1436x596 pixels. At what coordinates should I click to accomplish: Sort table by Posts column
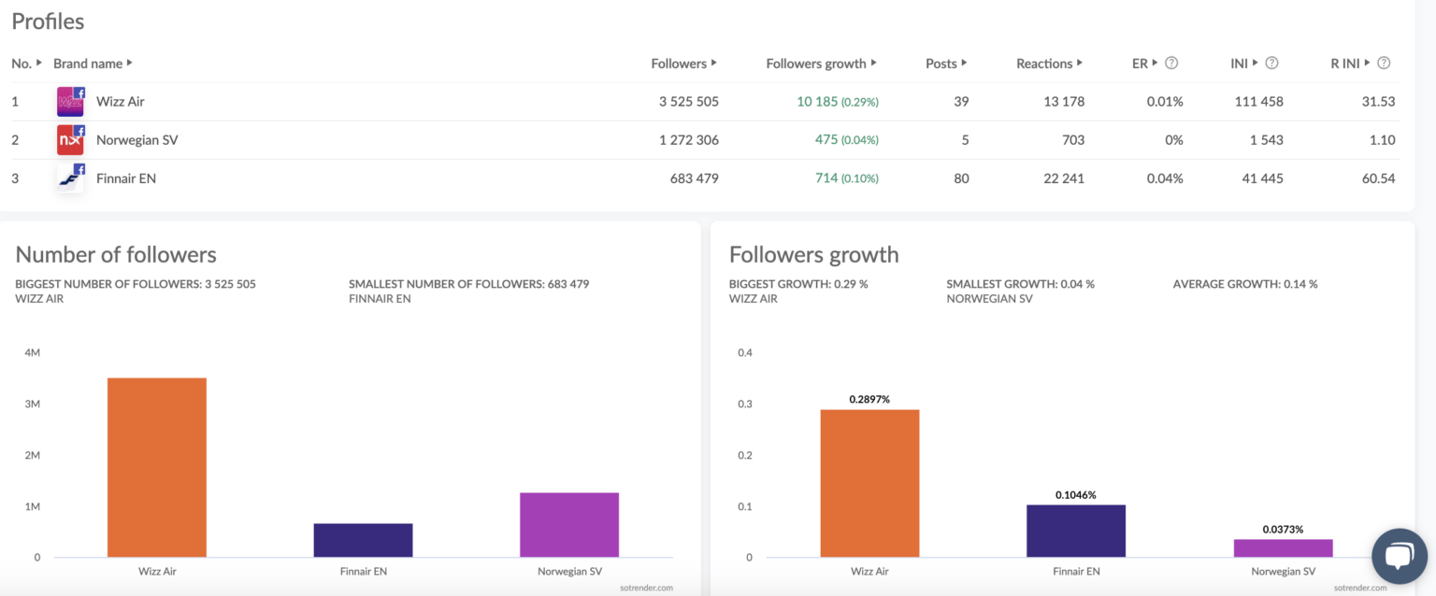pos(945,64)
